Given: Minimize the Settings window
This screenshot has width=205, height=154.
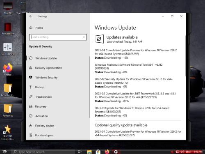Looking at the screenshot, I should pos(163,16).
